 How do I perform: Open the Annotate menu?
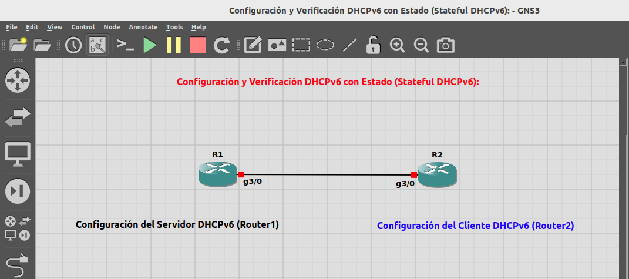tap(143, 27)
